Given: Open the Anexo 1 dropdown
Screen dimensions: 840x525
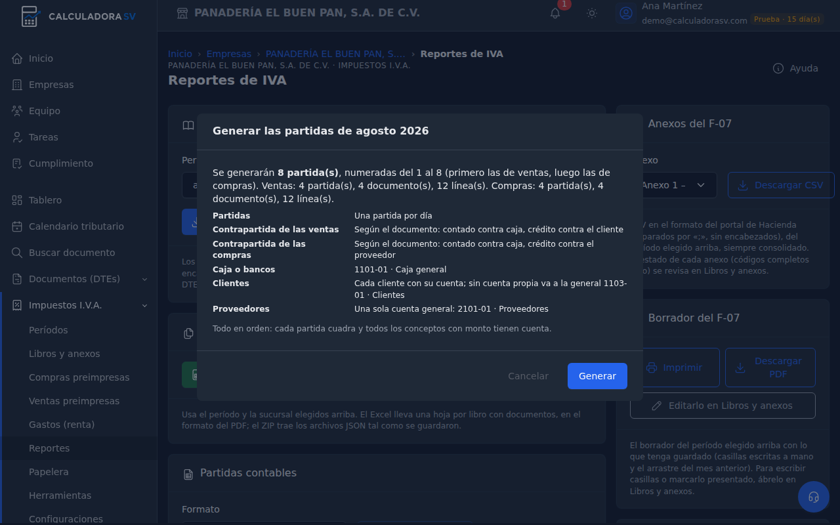Looking at the screenshot, I should click(673, 185).
